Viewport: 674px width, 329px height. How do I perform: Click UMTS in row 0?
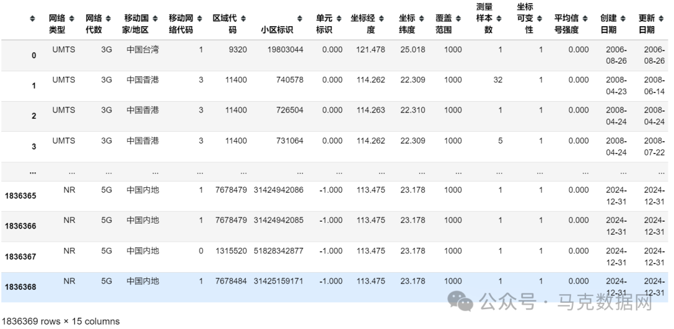coord(64,49)
